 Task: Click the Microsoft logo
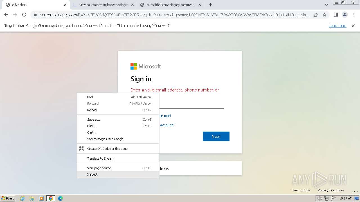146,66
